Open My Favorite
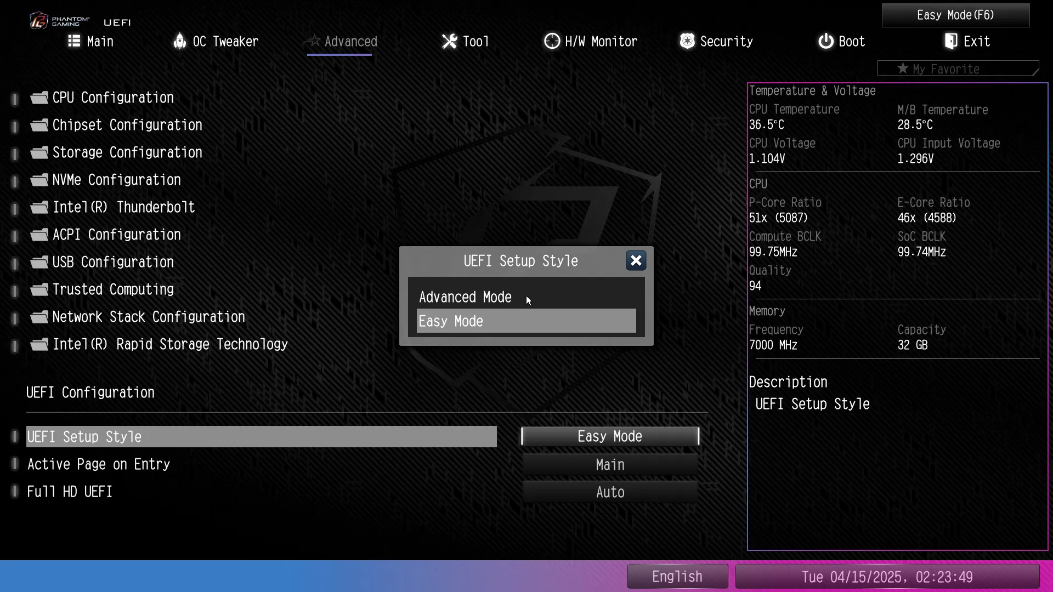This screenshot has width=1053, height=592. 958,69
